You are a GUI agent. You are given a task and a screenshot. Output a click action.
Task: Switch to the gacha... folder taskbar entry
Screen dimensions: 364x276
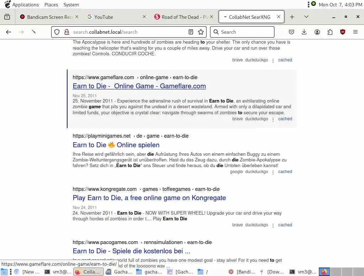(x=149, y=272)
